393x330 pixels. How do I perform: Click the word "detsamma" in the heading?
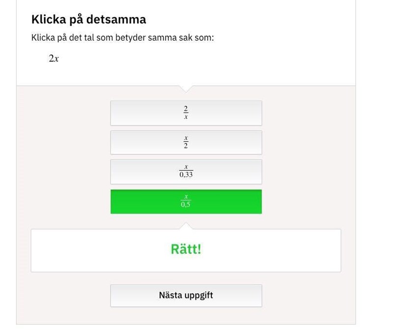[116, 20]
